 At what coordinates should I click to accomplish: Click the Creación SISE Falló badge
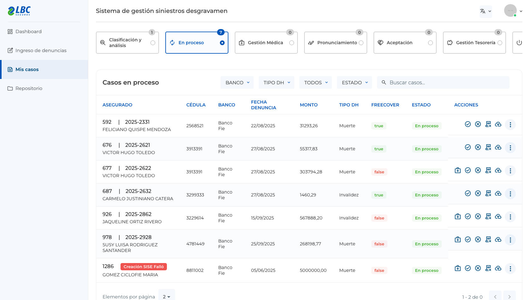coord(144,267)
